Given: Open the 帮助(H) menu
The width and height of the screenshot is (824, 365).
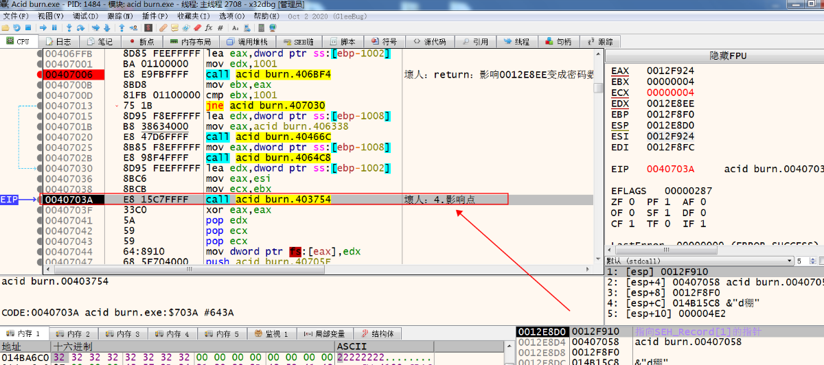Looking at the screenshot, I should tap(268, 15).
